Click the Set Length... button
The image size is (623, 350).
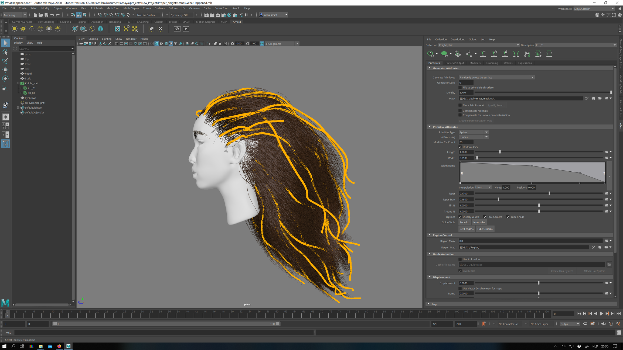pos(467,229)
